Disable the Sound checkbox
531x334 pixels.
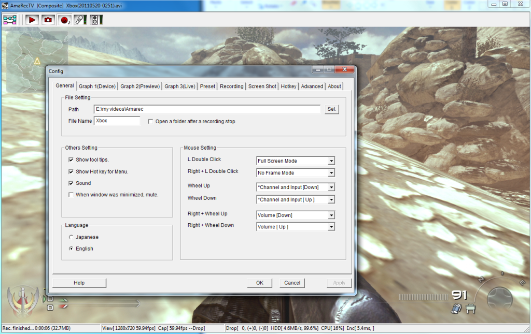(x=71, y=183)
